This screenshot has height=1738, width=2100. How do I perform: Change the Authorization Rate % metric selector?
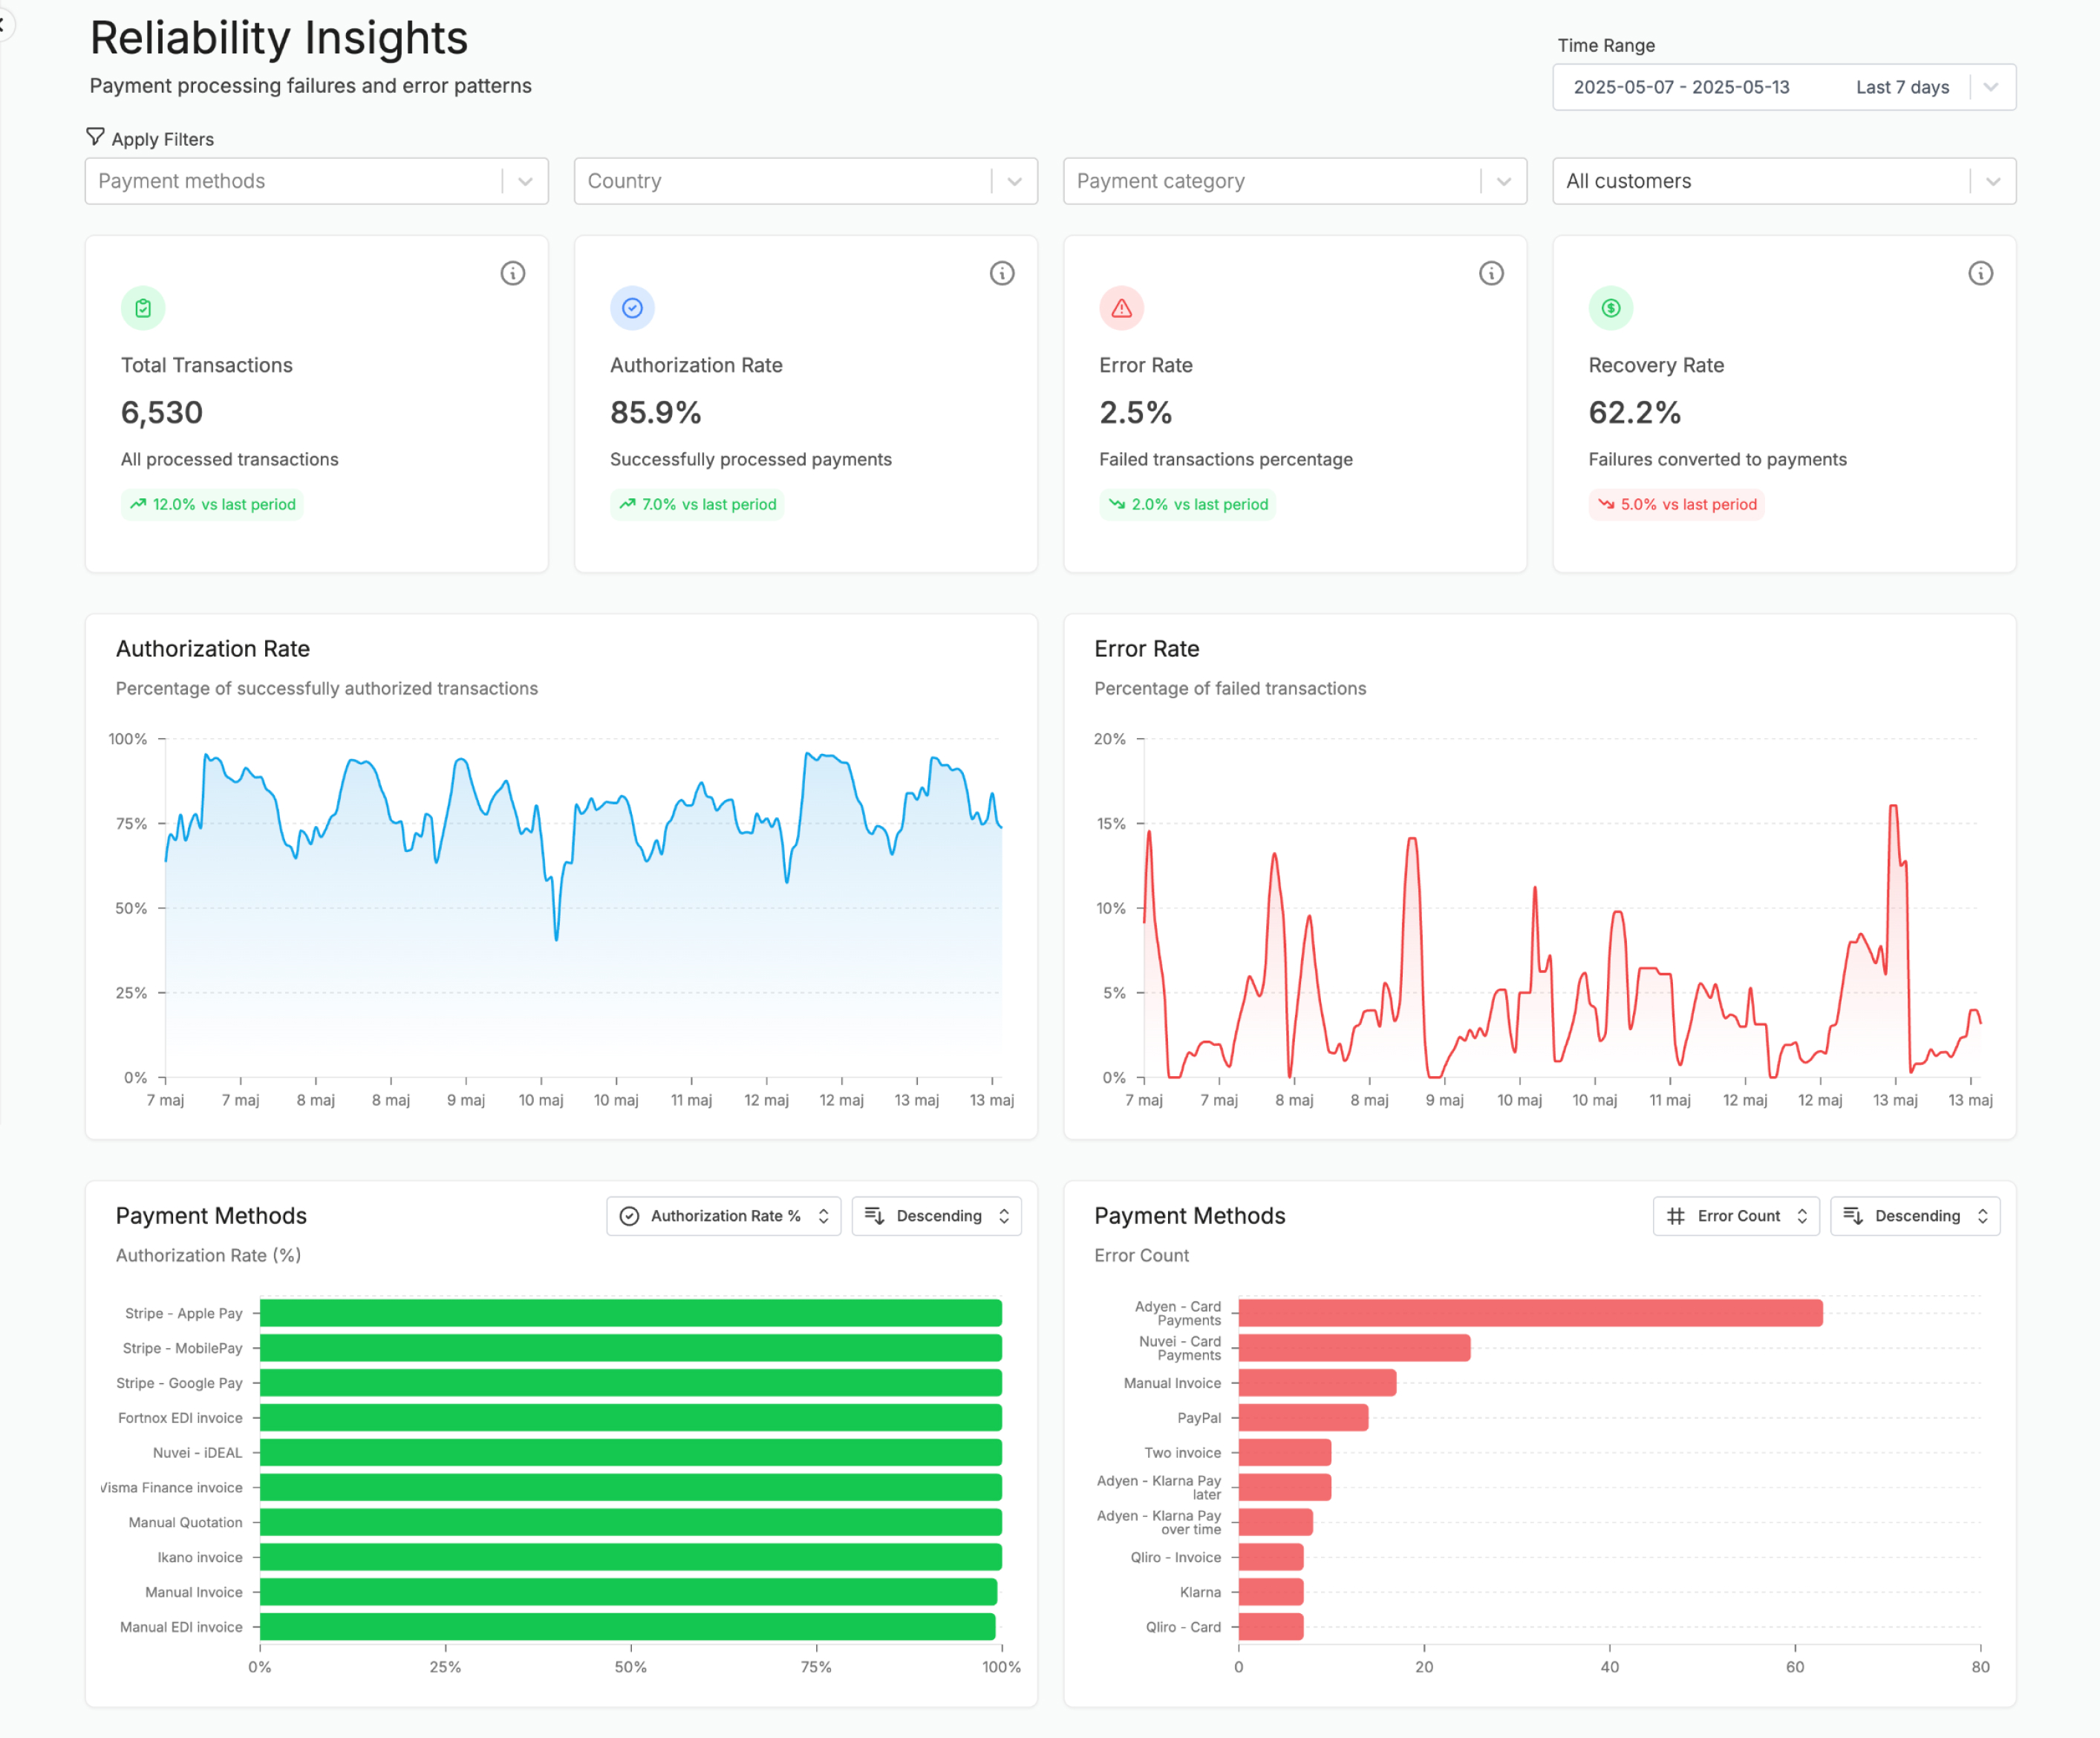[x=723, y=1215]
